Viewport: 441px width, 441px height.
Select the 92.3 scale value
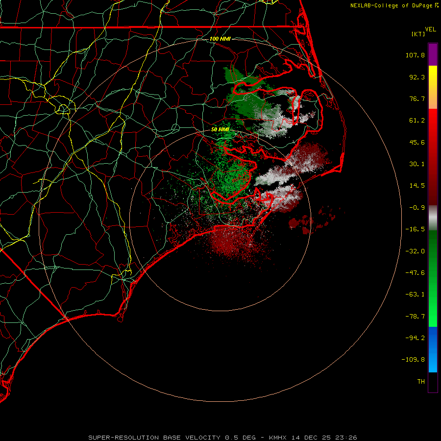(417, 77)
